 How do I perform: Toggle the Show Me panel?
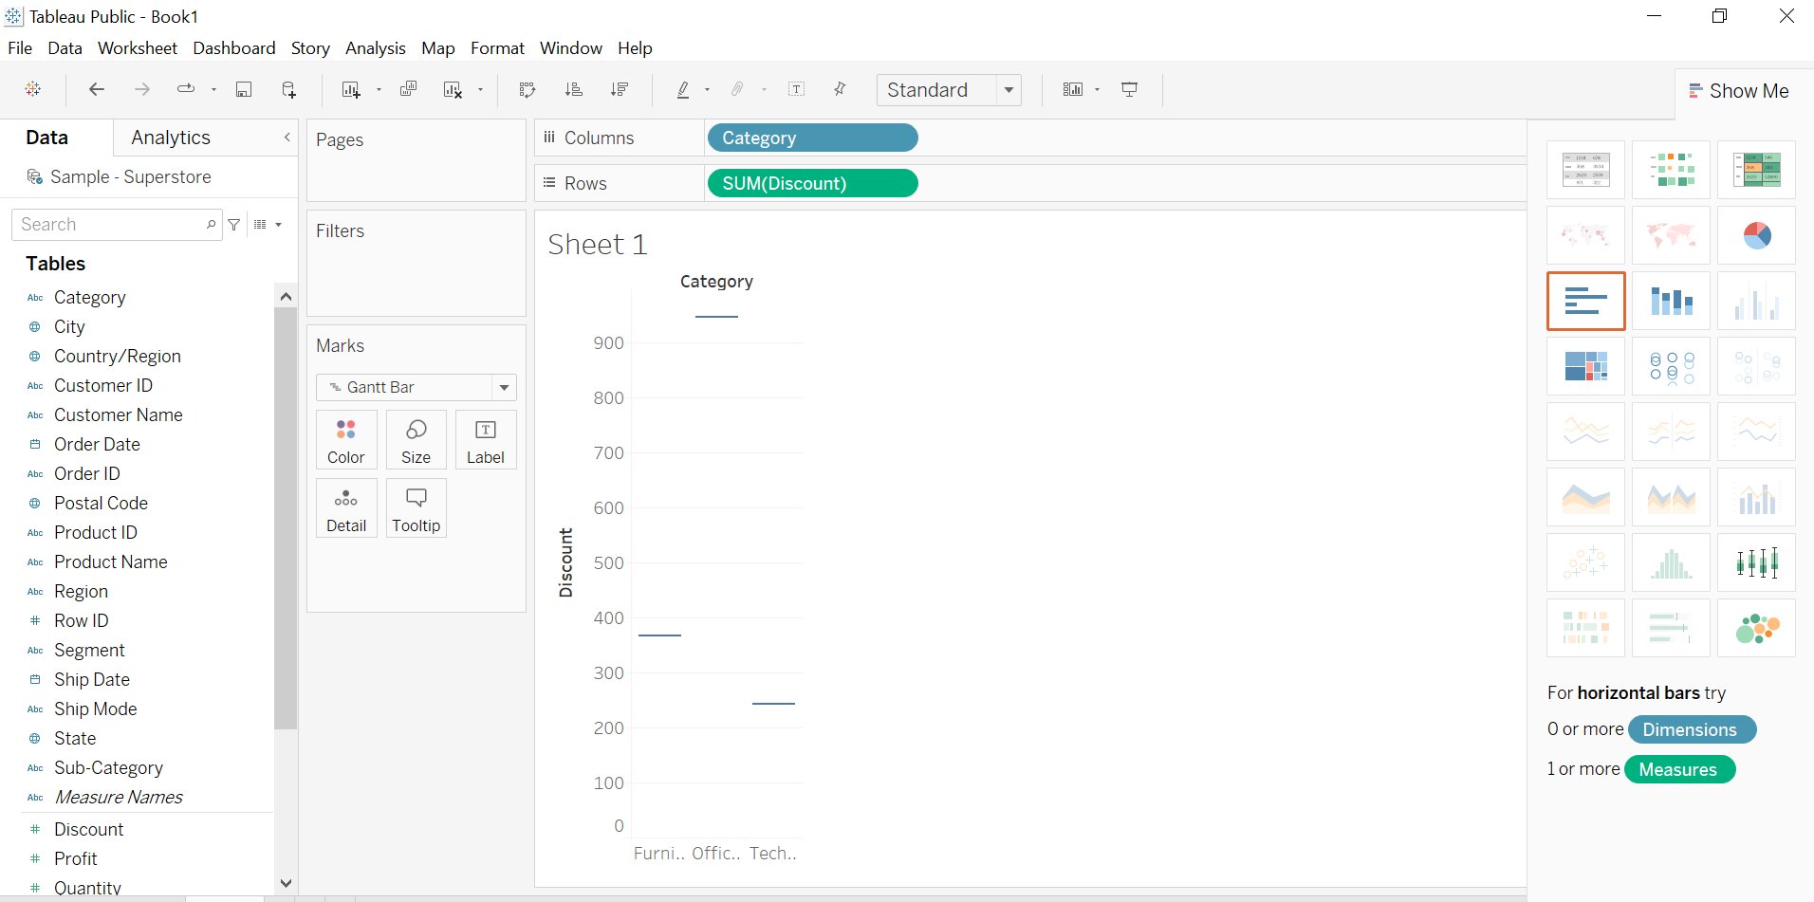1738,91
